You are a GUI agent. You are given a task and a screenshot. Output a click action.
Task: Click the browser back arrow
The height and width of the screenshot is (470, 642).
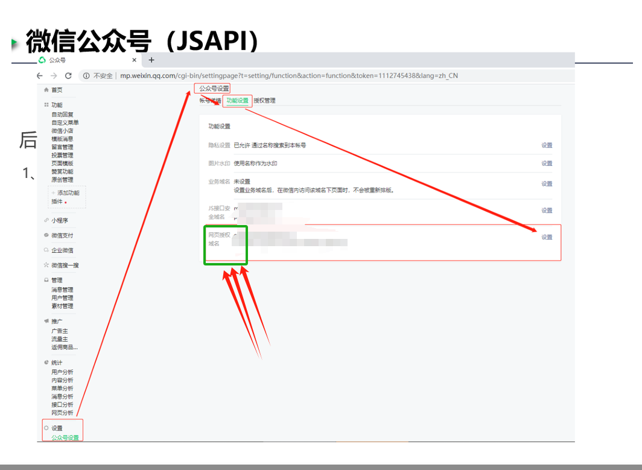click(40, 76)
